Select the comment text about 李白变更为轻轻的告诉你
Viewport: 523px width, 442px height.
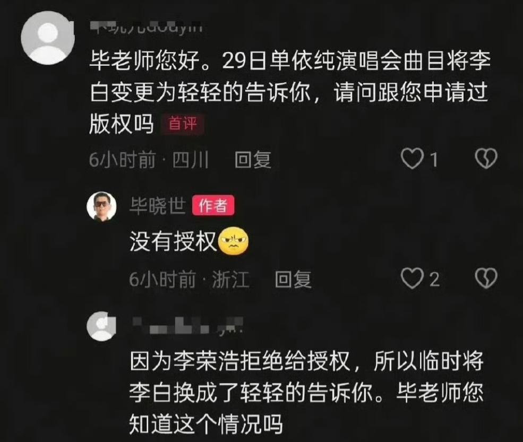pyautogui.click(x=290, y=92)
